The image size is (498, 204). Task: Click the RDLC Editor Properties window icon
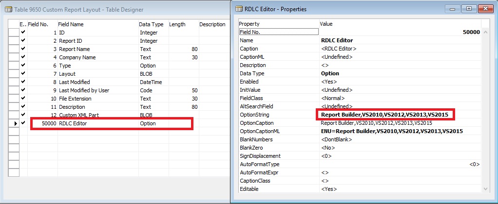(239, 9)
